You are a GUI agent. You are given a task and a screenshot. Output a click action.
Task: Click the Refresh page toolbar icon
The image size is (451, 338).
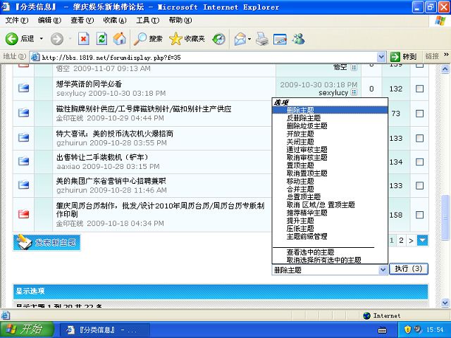[101, 39]
